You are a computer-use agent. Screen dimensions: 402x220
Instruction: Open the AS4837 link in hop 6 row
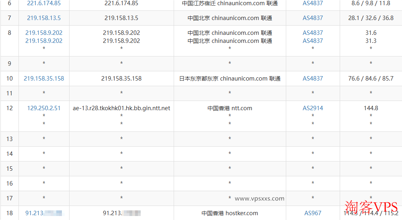pyautogui.click(x=313, y=3)
